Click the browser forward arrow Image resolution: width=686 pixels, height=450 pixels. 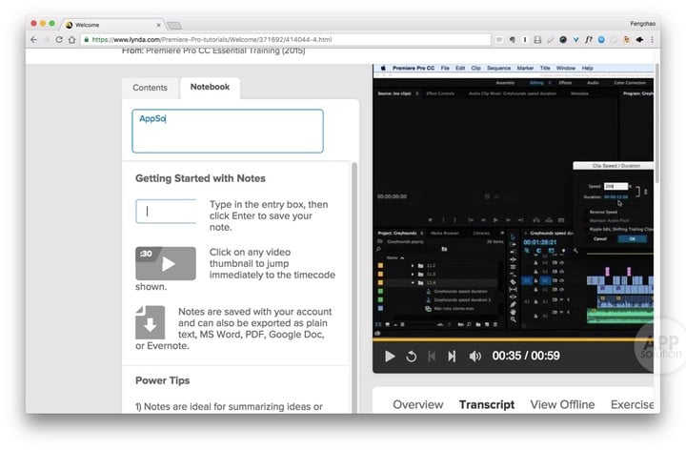pos(47,39)
